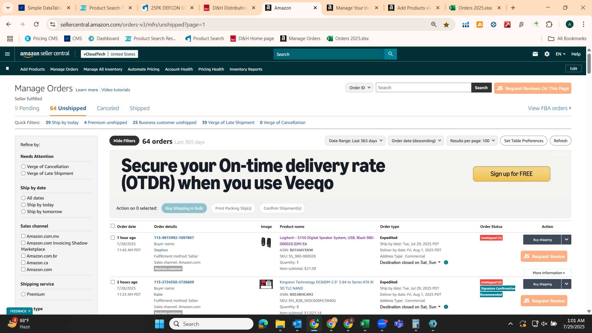Go back with the browser back arrow

[x=9, y=24]
